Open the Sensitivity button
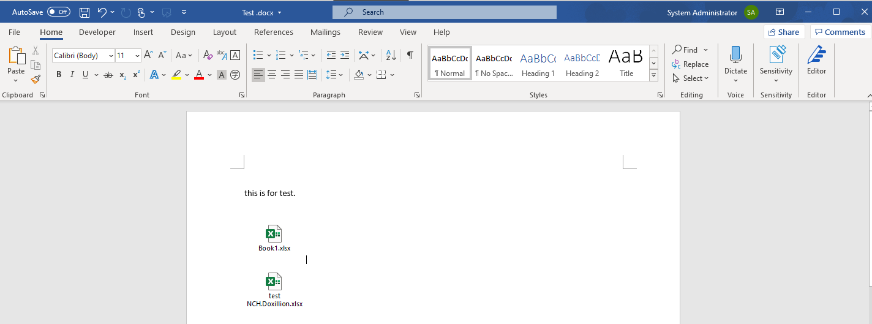 776,63
